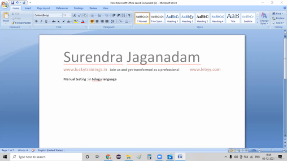This screenshot has height=161, width=287.
Task: Toggle bold formatting
Action: tap(36, 21)
